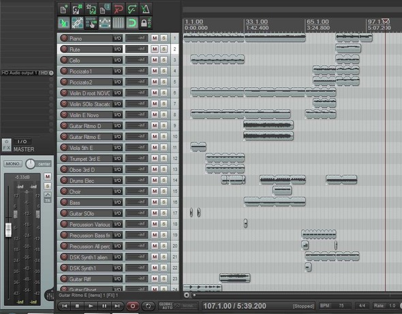This screenshot has width=402, height=314.
Task: Open the Project Settings toolbar icon
Action: [x=105, y=10]
